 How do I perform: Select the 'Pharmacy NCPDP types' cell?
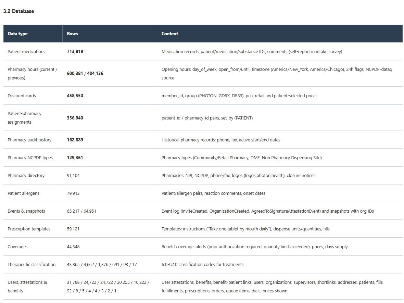[x=30, y=158]
